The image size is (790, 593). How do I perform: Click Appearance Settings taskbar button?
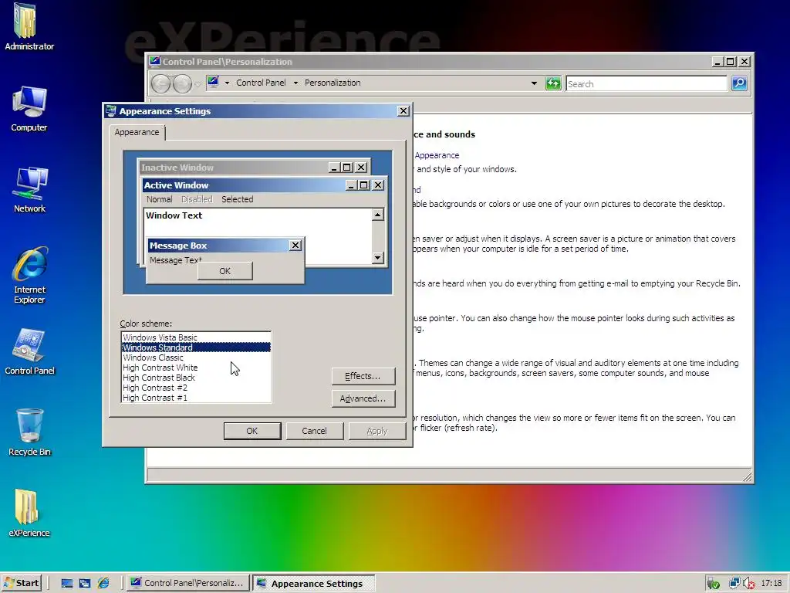tap(314, 584)
